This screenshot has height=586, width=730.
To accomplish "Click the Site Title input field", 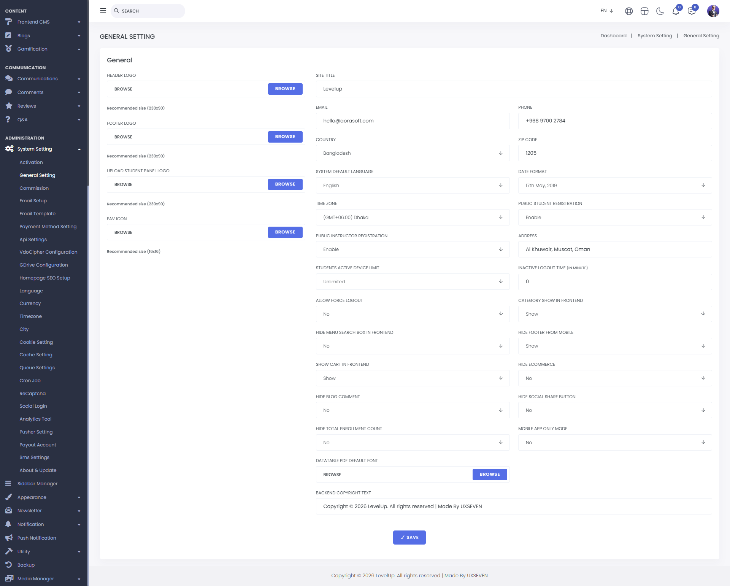I will coord(514,89).
